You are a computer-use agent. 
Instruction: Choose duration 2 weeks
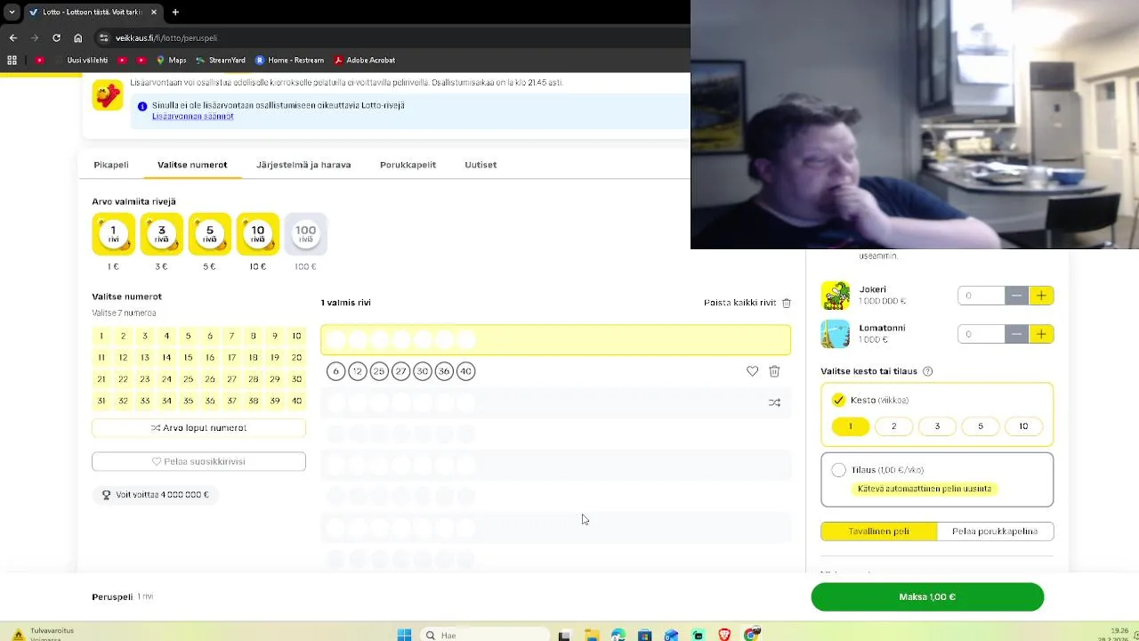click(x=893, y=426)
